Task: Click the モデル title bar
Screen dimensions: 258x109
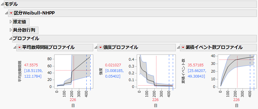Action: [130, 4]
